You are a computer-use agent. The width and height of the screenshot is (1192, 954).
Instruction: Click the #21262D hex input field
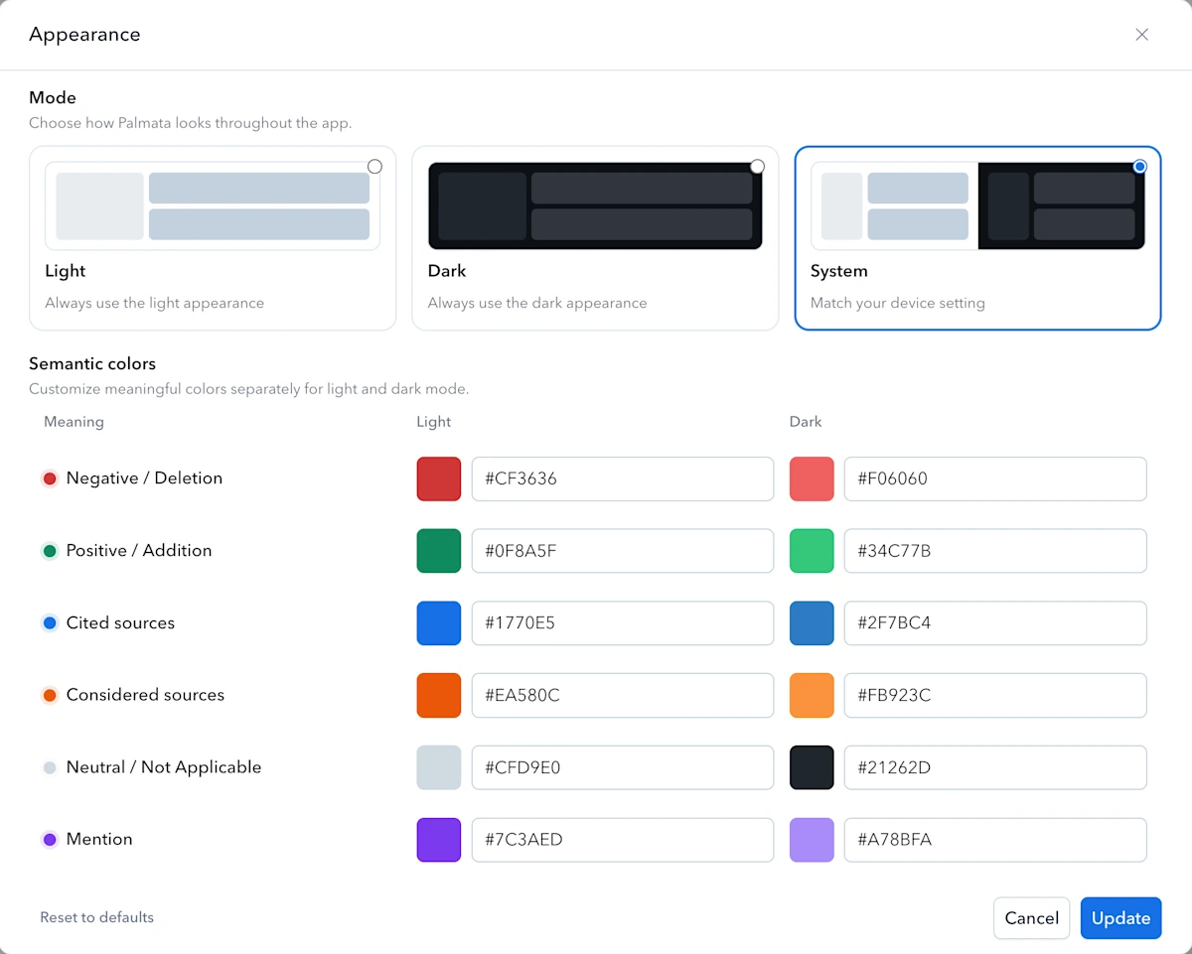coord(995,767)
